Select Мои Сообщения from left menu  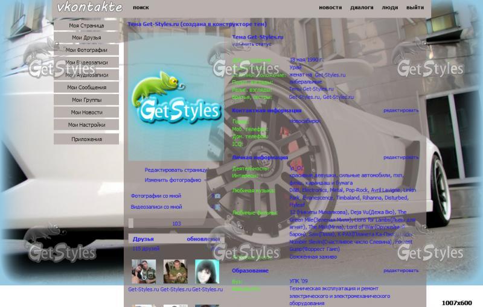click(86, 87)
